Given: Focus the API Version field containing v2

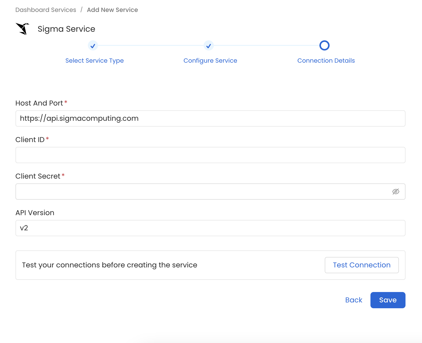Looking at the screenshot, I should (210, 228).
